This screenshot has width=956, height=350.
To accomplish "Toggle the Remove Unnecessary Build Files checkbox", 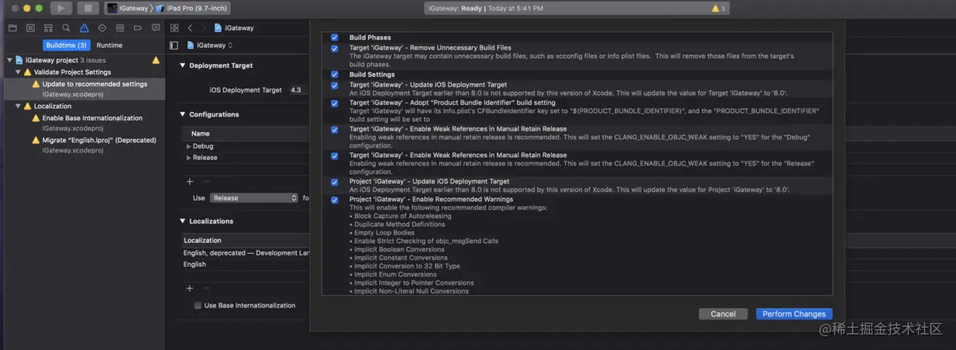I will [x=334, y=49].
